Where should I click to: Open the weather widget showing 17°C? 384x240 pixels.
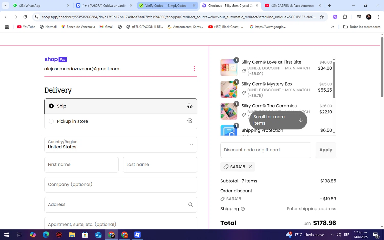coord(305,235)
